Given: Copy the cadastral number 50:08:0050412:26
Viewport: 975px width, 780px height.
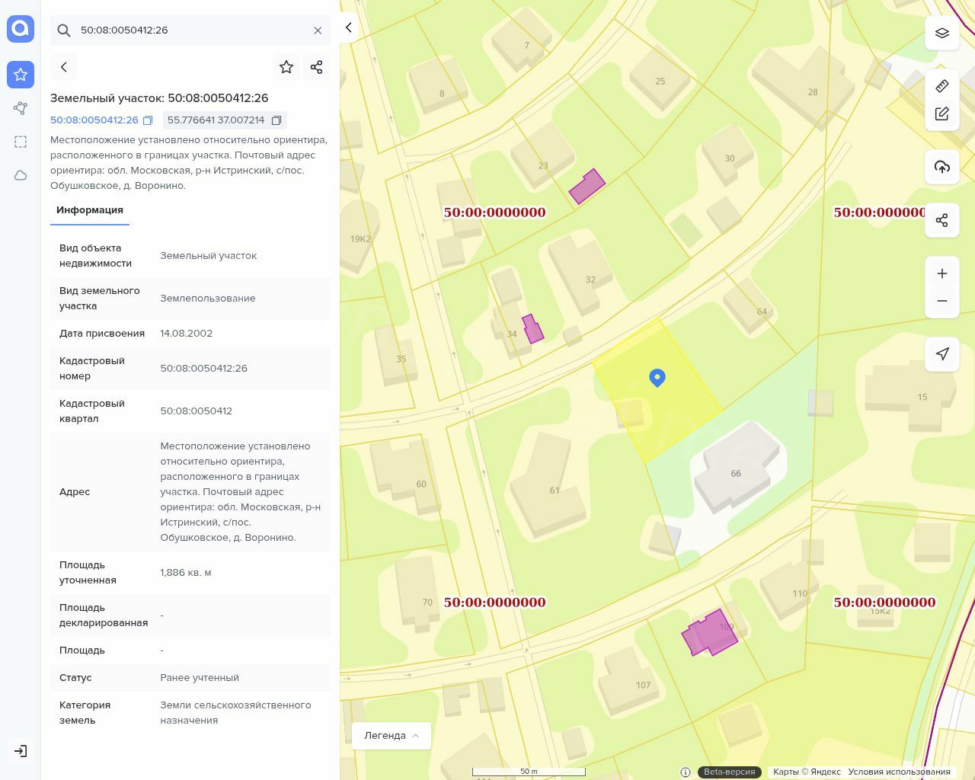Looking at the screenshot, I should [x=148, y=120].
